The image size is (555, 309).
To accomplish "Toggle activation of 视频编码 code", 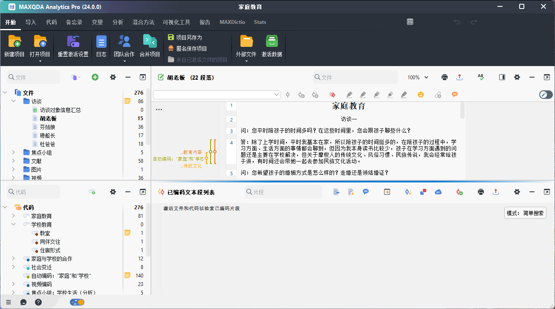I will [26, 284].
